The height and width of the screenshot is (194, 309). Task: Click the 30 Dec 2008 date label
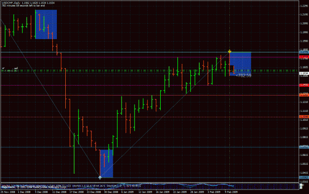click(111, 192)
